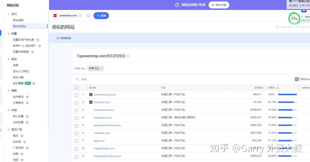Click the 行业 column header
The image size is (310, 162).
(x=163, y=88)
